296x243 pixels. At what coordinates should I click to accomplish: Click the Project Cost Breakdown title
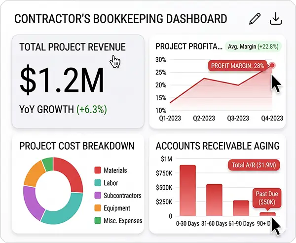click(77, 146)
